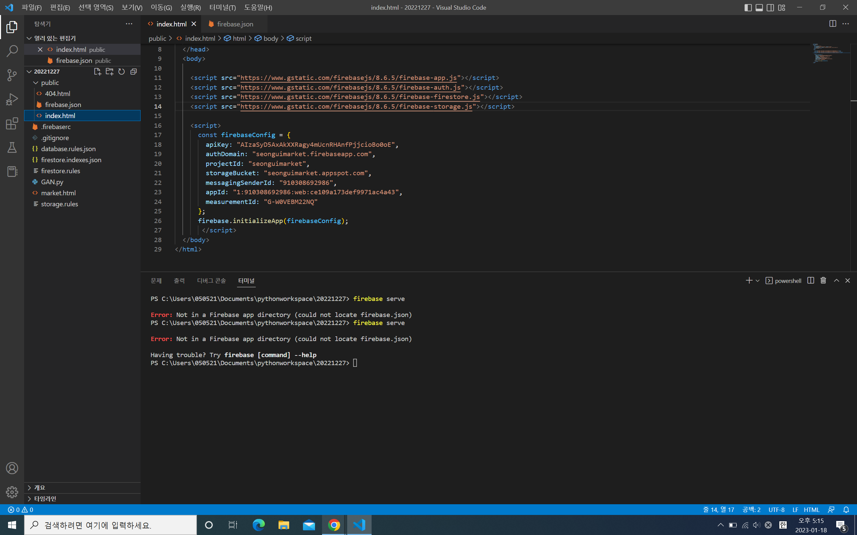This screenshot has height=535, width=857.
Task: Open the notebook-style icon view in activity bar
Action: (12, 172)
